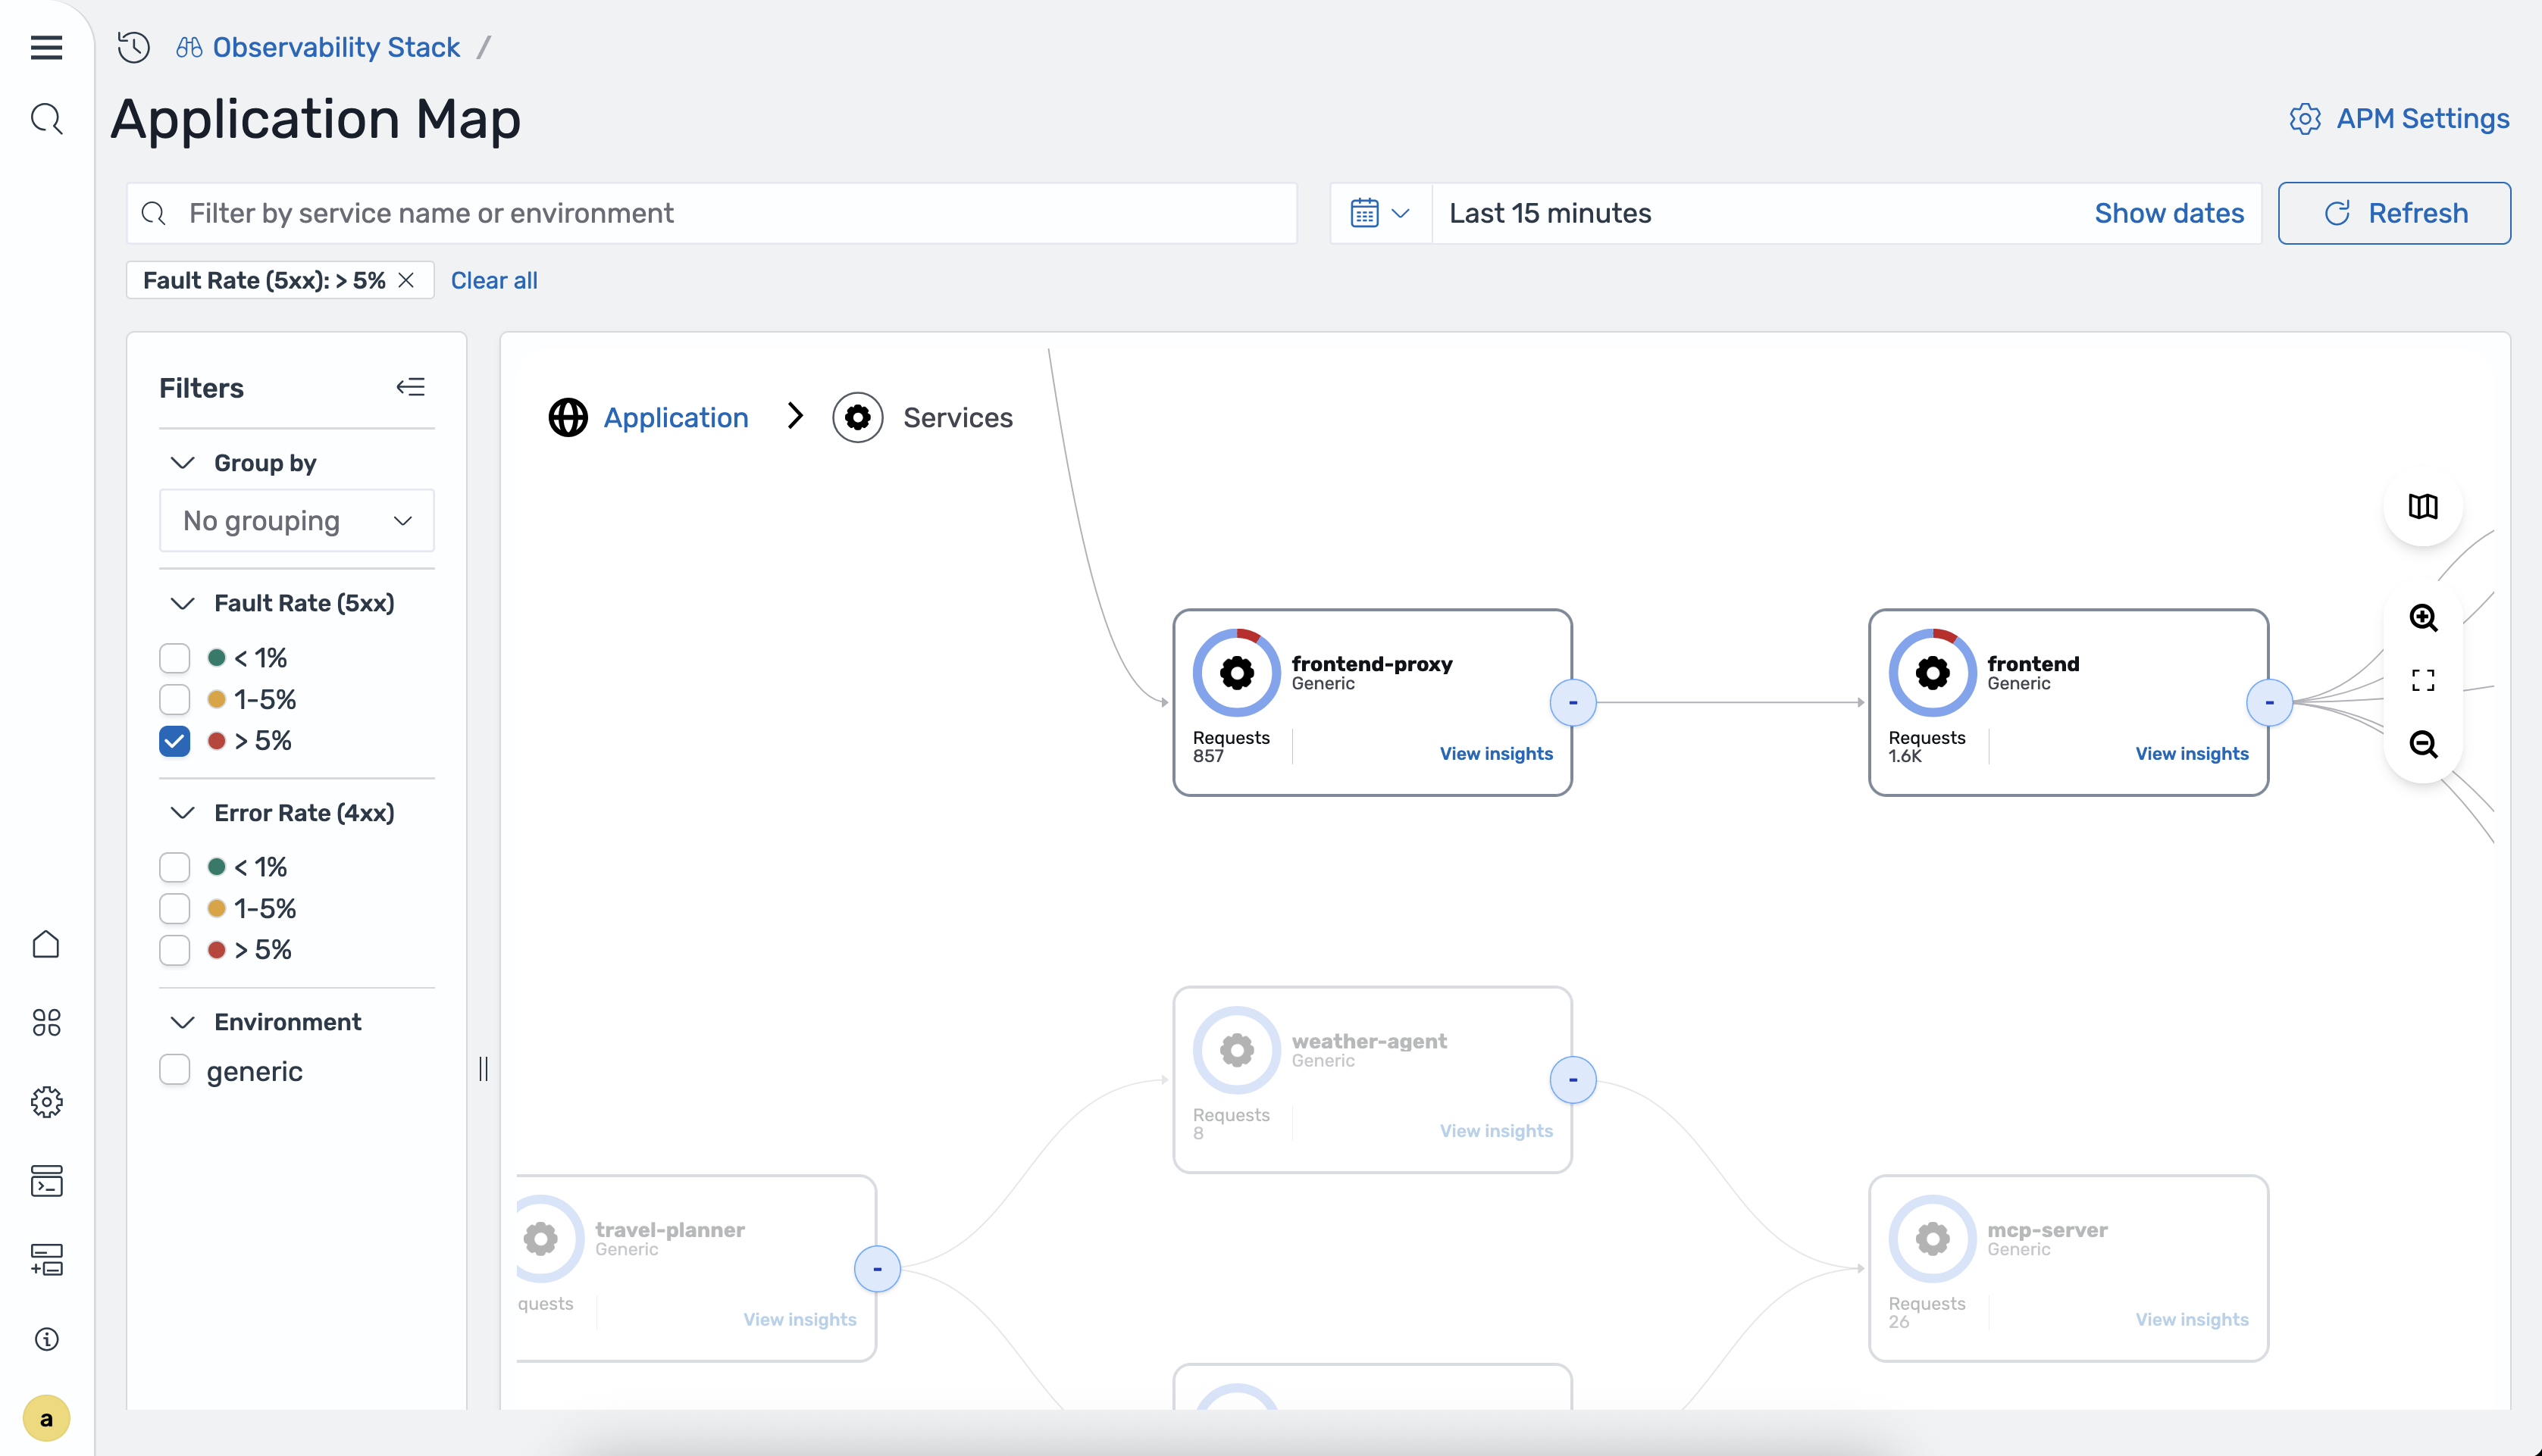Uncheck Fault Rate greater than 5% checkbox
Viewport: 2542px width, 1456px height.
(175, 741)
